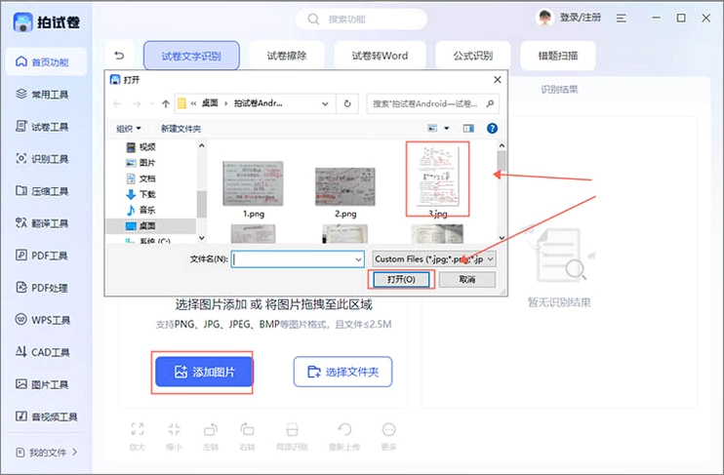Switch to the 试卷文字识别 tab
This screenshot has height=475, width=724.
pos(191,56)
